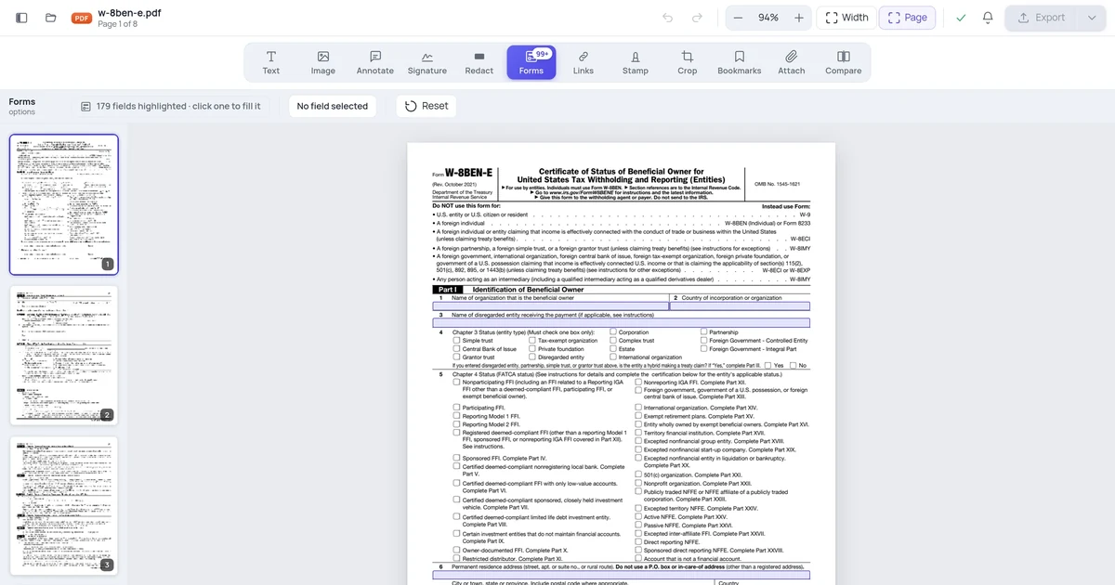Click the PDF badge next to file name
Screen dimensions: 1115x585
pos(82,18)
